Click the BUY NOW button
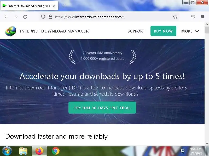This screenshot has height=156, width=209. point(163,31)
